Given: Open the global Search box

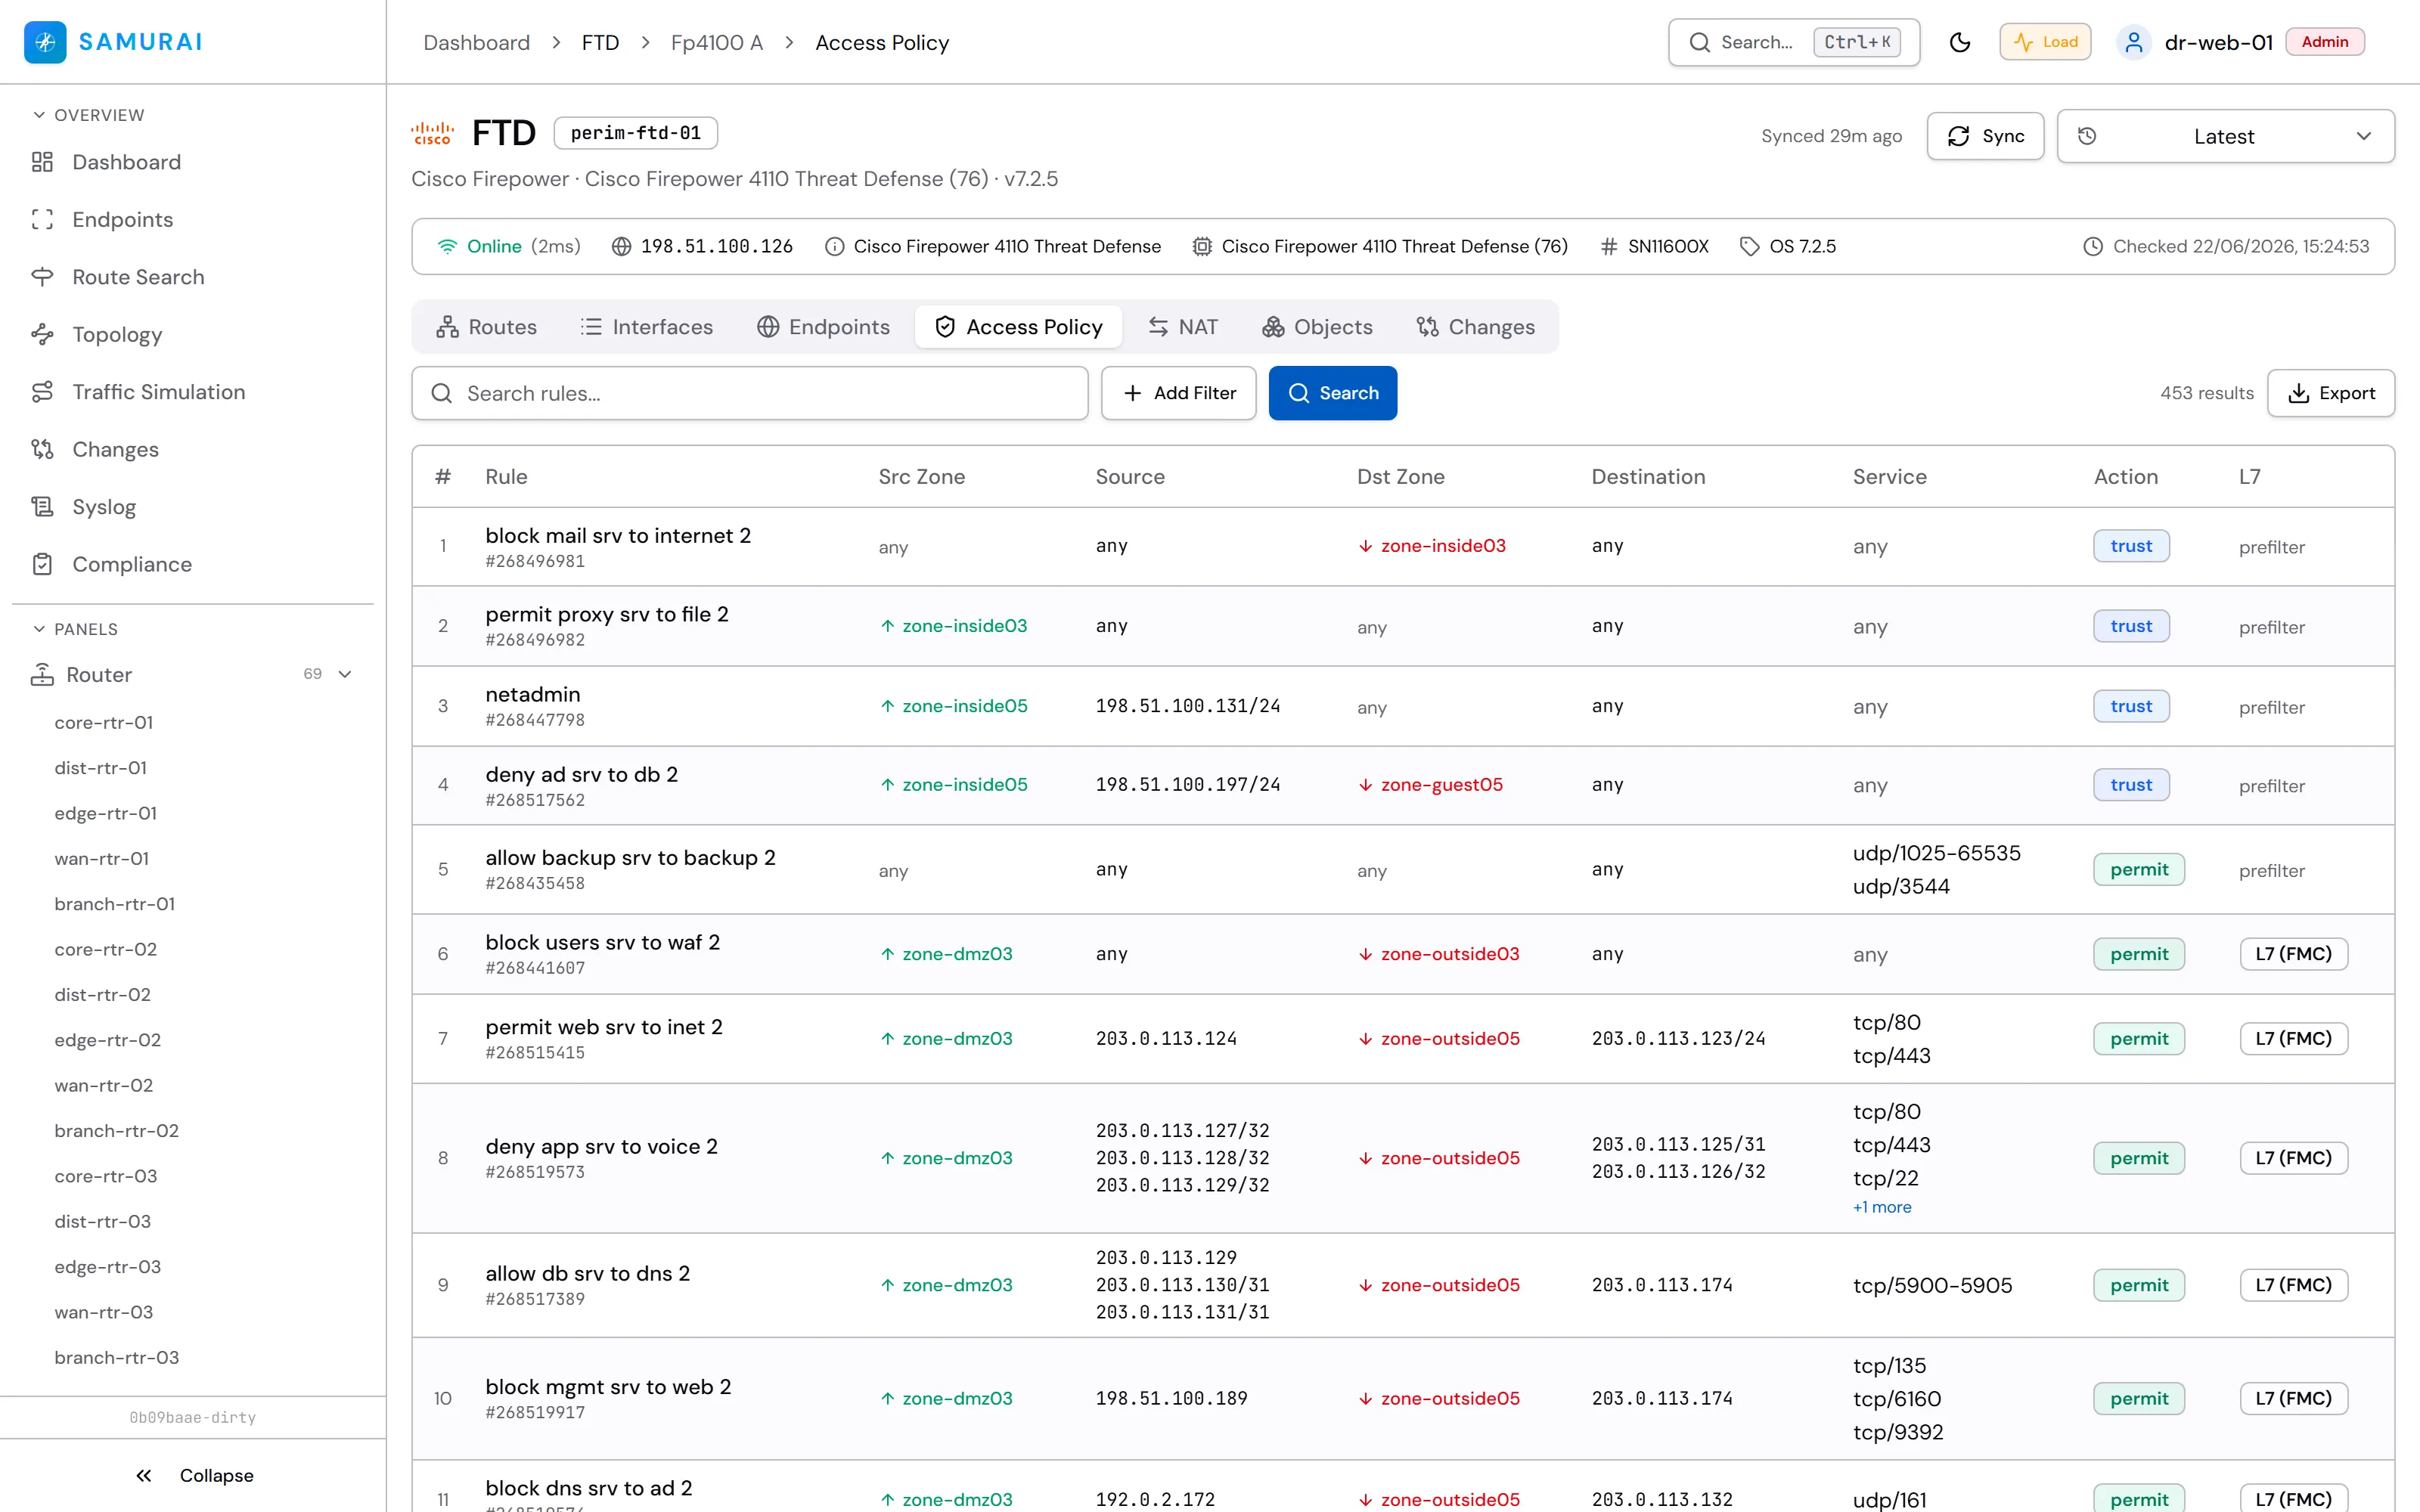Looking at the screenshot, I should coord(1794,42).
